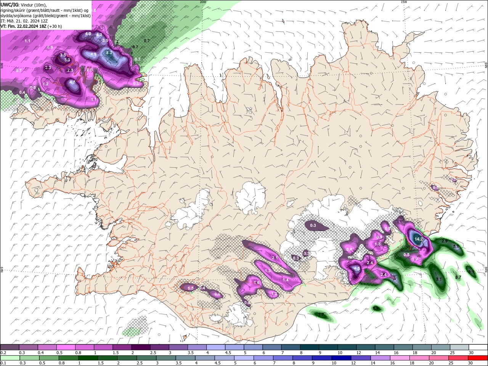Click the 14.2 precipitation value in southeast Iceland
Image resolution: width=488 pixels, height=366 pixels.
[419, 239]
